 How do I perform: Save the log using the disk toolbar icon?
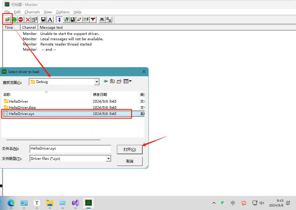click(43, 19)
